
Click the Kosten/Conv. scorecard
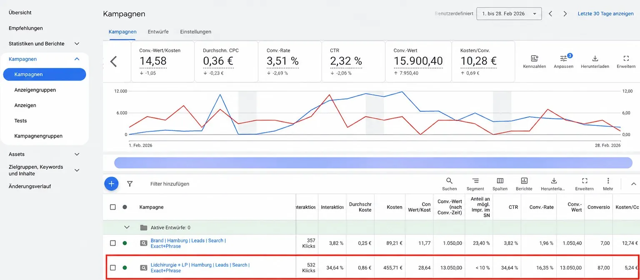(483, 61)
